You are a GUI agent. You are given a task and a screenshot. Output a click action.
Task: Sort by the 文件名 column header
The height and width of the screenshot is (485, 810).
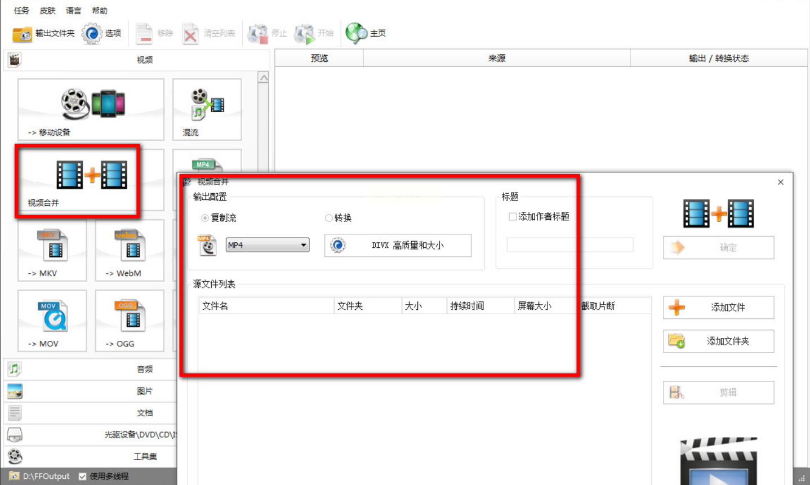266,306
